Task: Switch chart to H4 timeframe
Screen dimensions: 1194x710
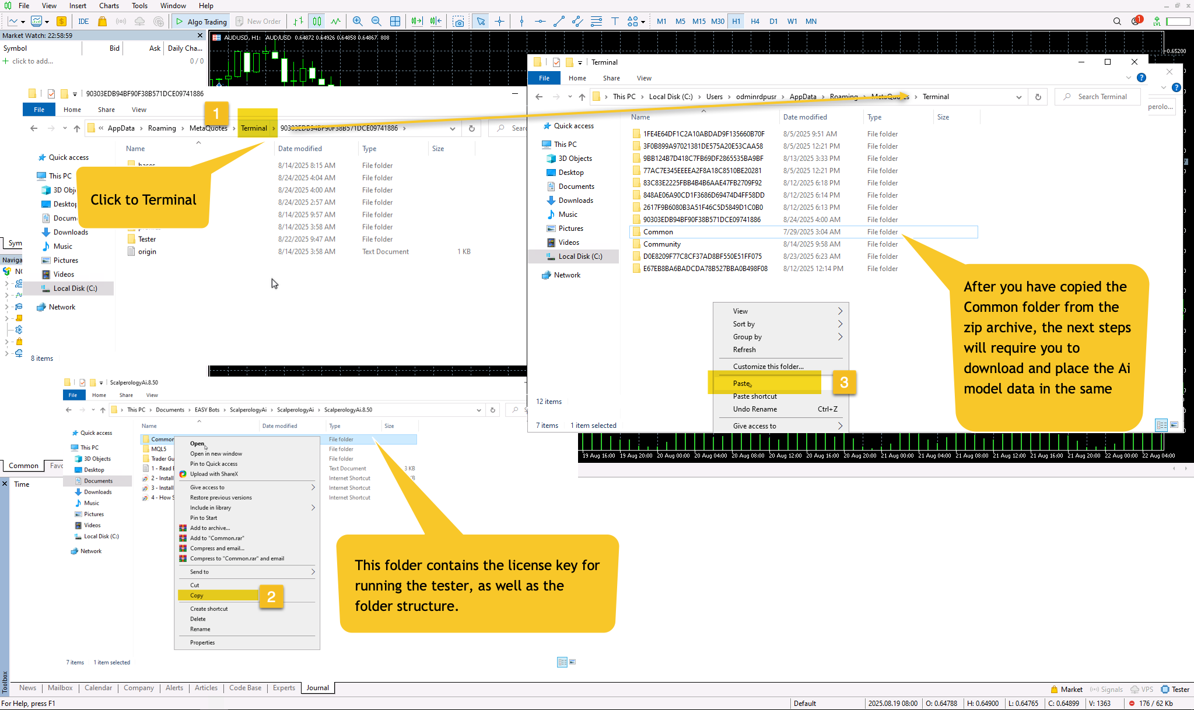Action: tap(755, 22)
